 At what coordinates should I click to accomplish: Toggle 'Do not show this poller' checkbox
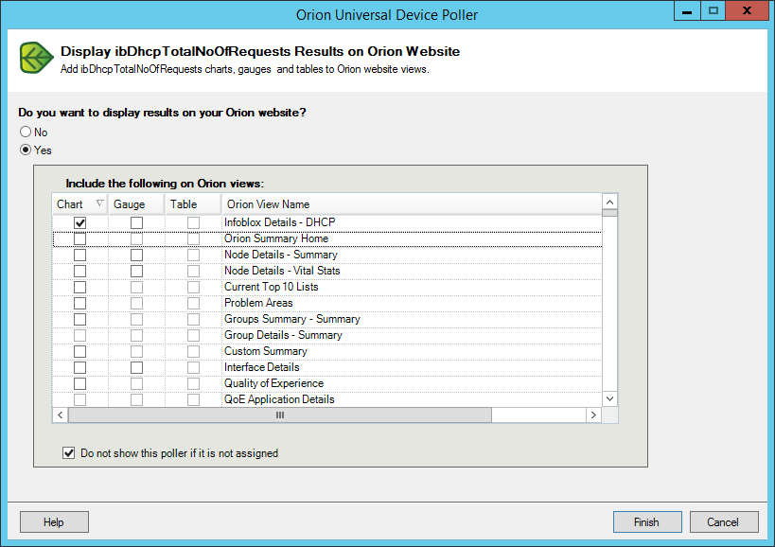click(69, 453)
